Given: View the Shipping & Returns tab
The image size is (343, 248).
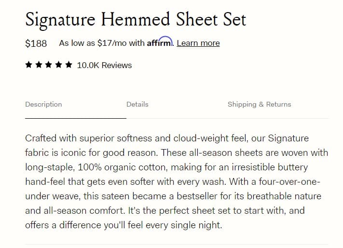Looking at the screenshot, I should click(x=260, y=104).
